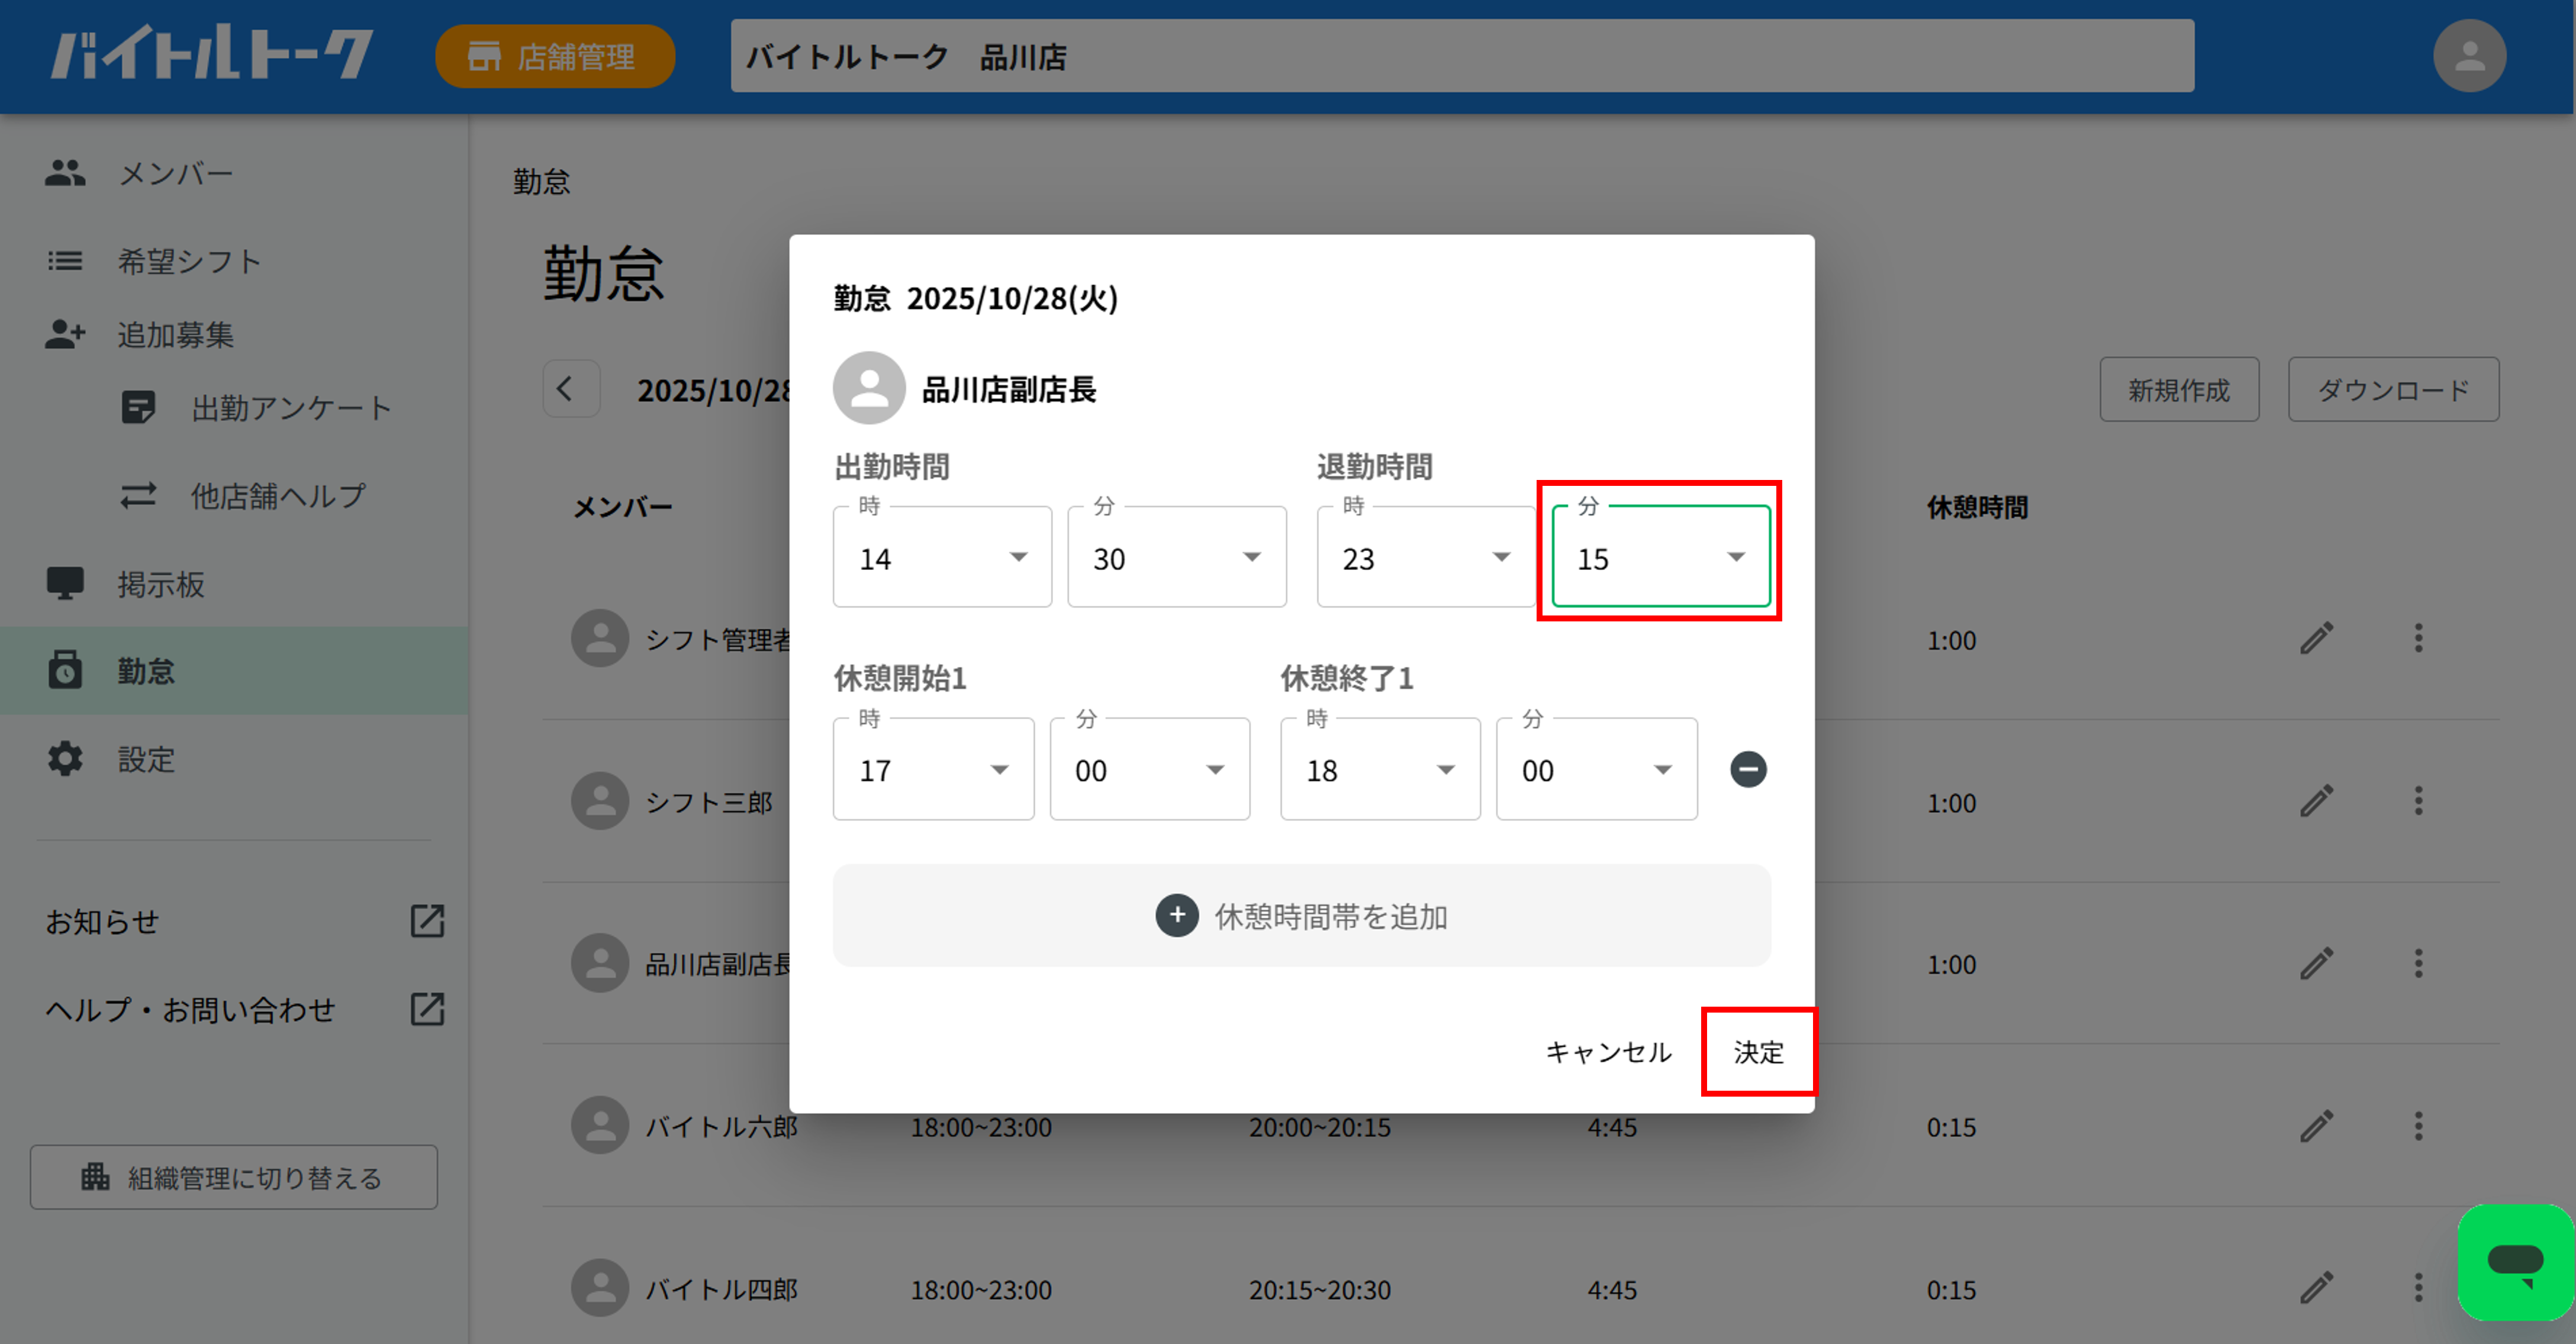Click the 勤怠 breadcrumb text
Viewport: 2576px width, 1344px height.
pos(541,181)
